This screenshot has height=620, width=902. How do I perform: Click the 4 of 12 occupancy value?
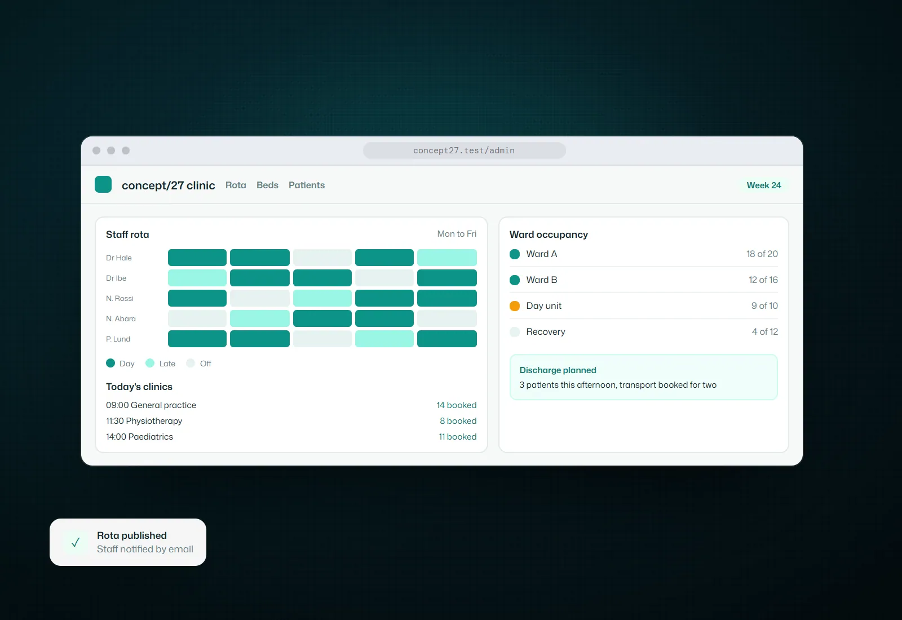coord(765,332)
